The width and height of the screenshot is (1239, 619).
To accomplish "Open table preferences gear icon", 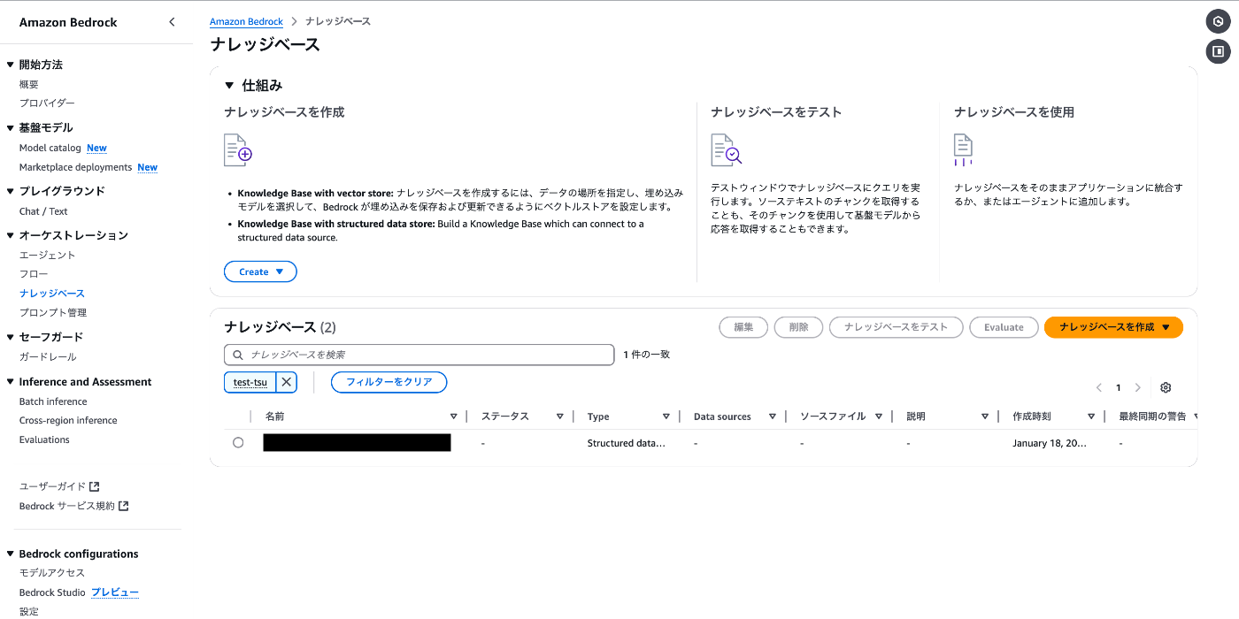I will (1166, 387).
